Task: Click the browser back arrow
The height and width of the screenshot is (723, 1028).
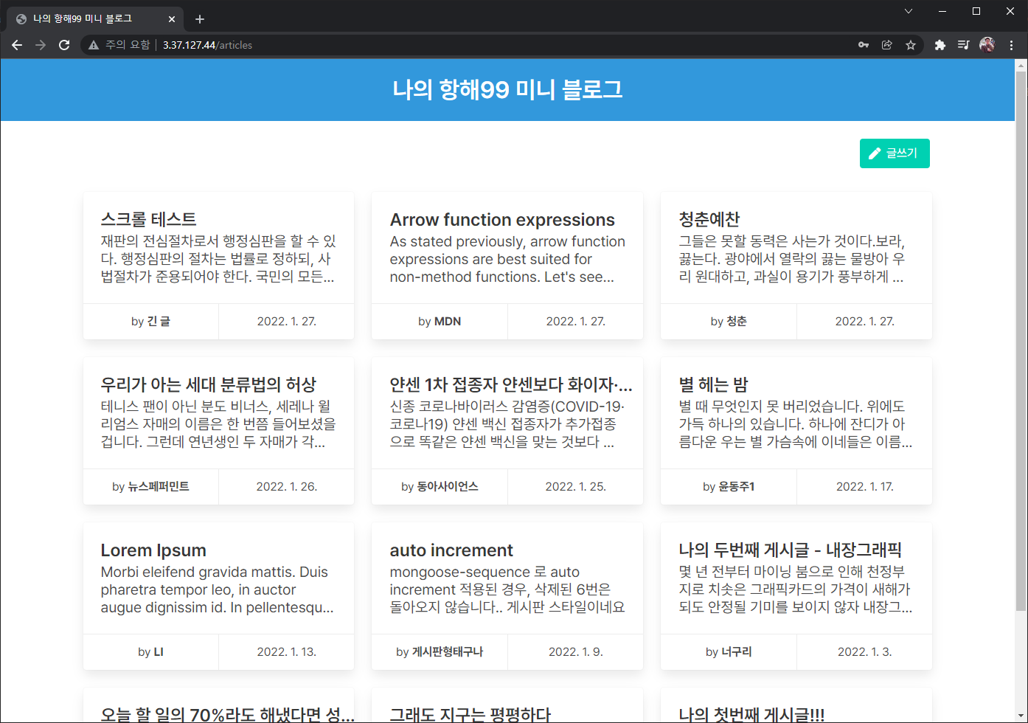Action: coord(17,45)
